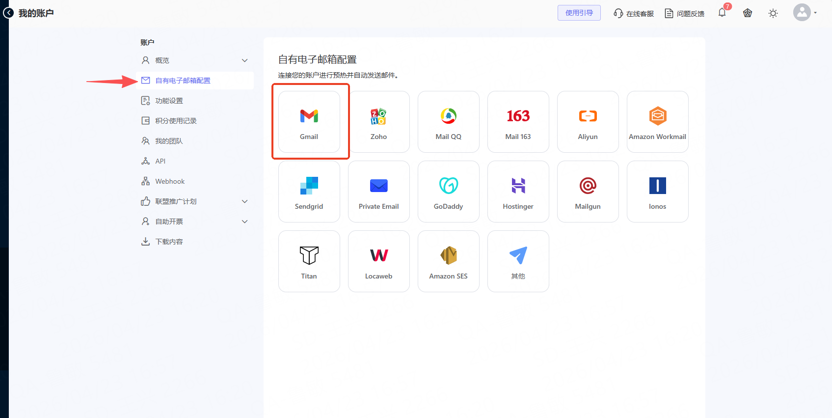832x418 pixels.
Task: Choose the Zoho mail provider card
Action: tap(378, 122)
